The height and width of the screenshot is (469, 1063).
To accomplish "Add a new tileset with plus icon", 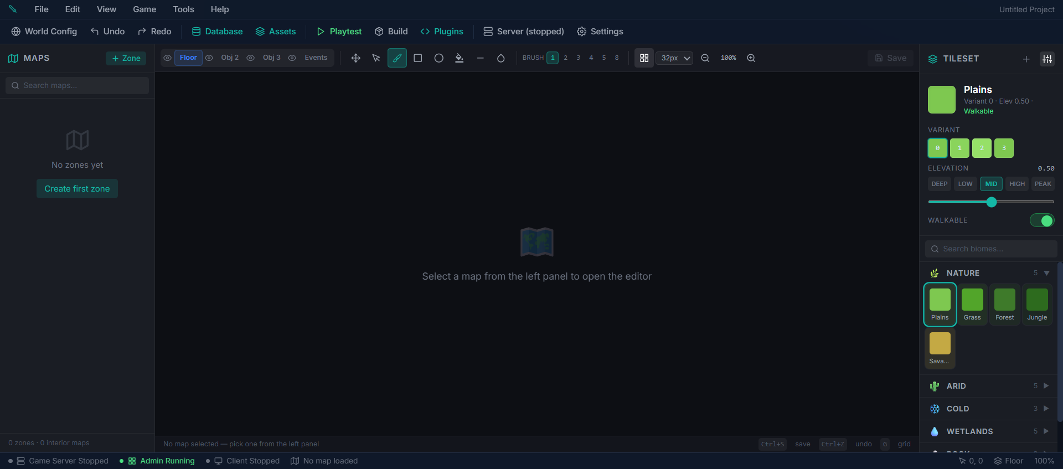I will tap(1026, 59).
